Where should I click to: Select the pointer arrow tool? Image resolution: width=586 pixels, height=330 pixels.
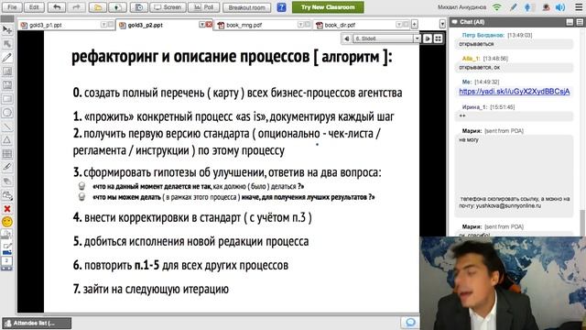click(7, 30)
